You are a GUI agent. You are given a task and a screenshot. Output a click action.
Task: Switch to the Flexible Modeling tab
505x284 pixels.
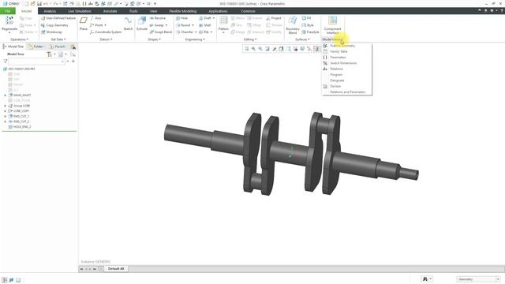tap(182, 11)
